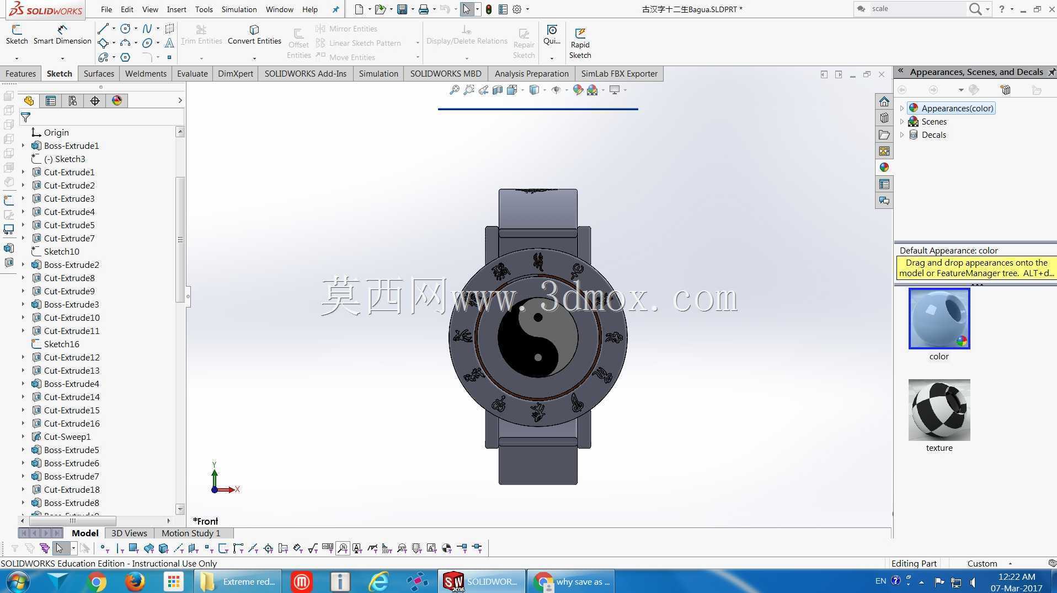Pin the Appearances, Scenes, and Decals pane
Viewport: 1057px width, 593px height.
[1051, 72]
